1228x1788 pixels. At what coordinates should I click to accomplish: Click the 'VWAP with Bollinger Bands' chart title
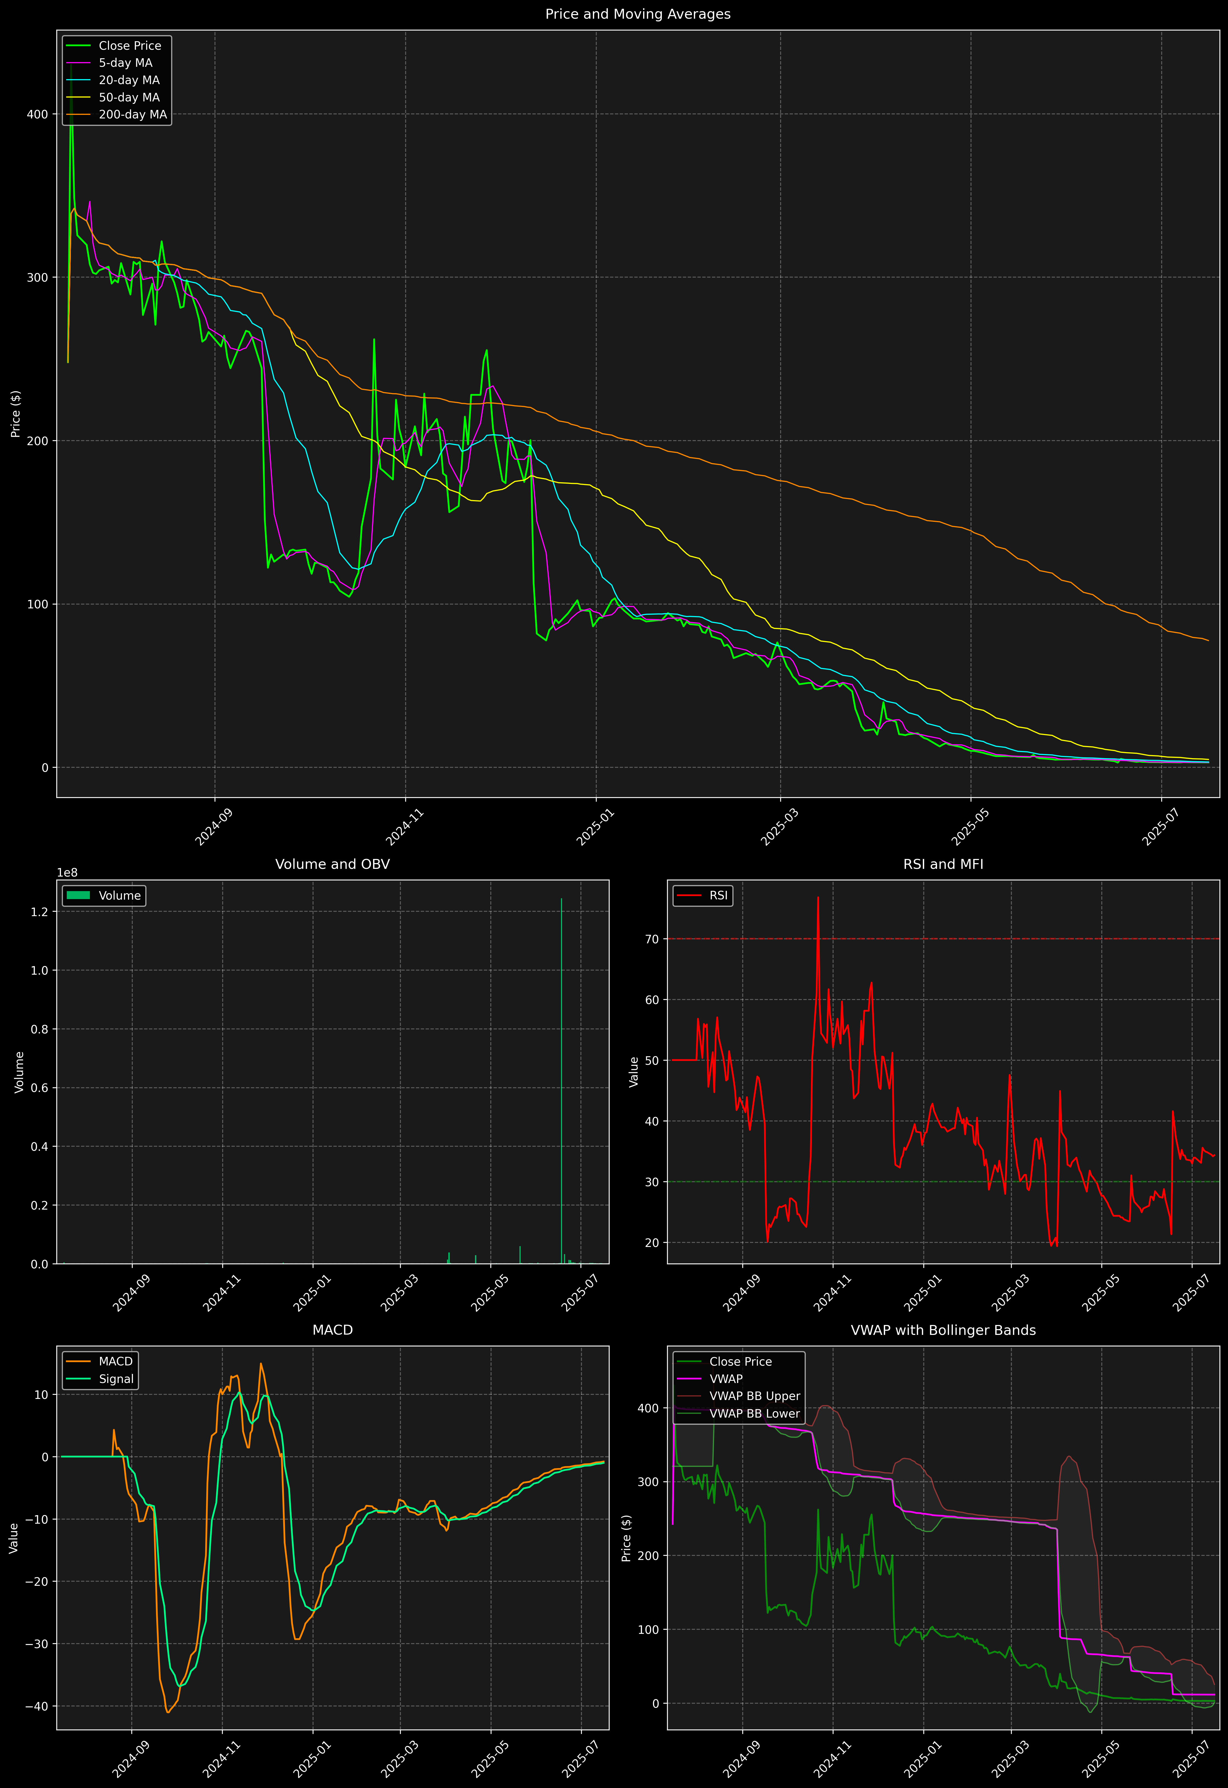pos(943,1330)
